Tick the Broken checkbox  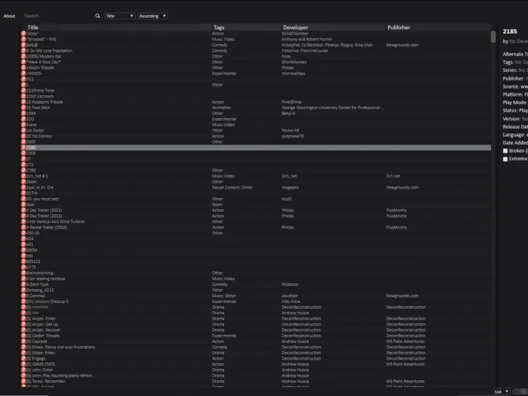505,151
